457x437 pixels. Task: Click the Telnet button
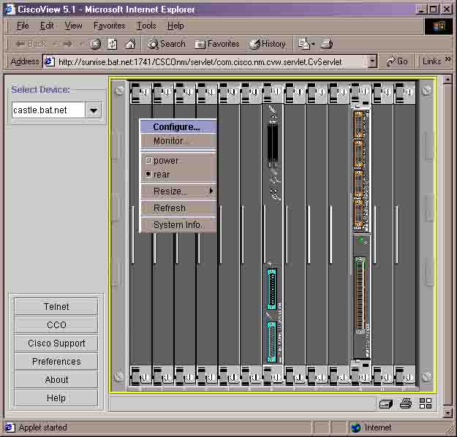click(x=56, y=306)
